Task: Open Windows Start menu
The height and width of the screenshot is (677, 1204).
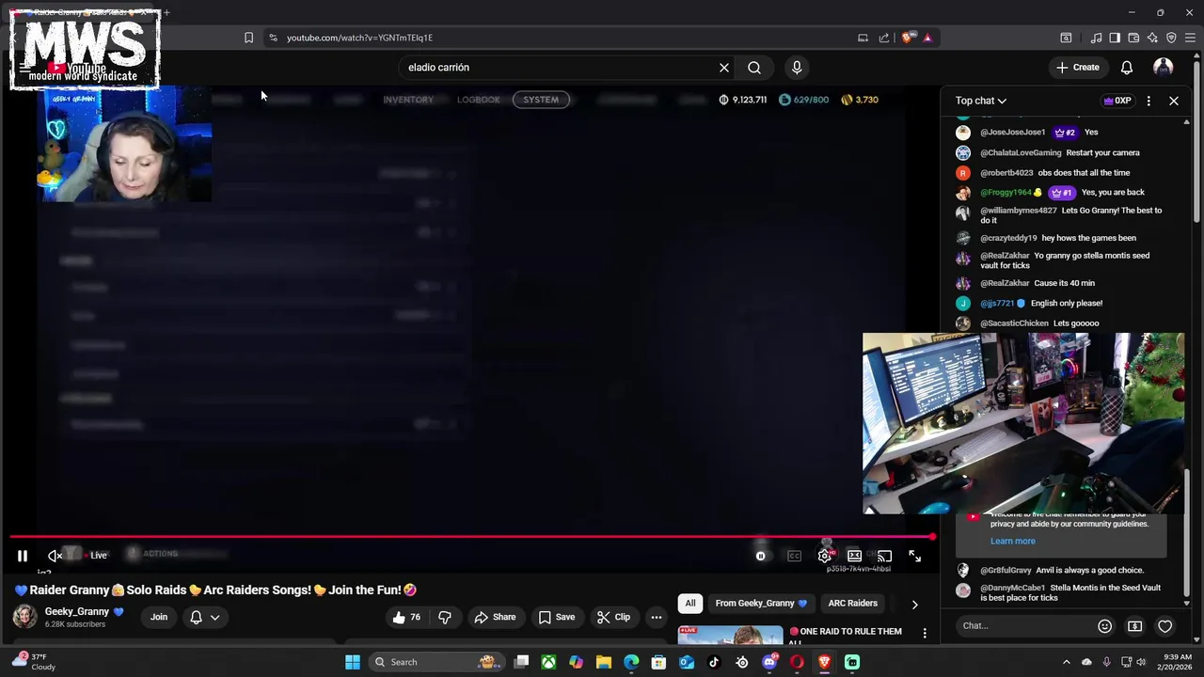Action: pos(353,662)
